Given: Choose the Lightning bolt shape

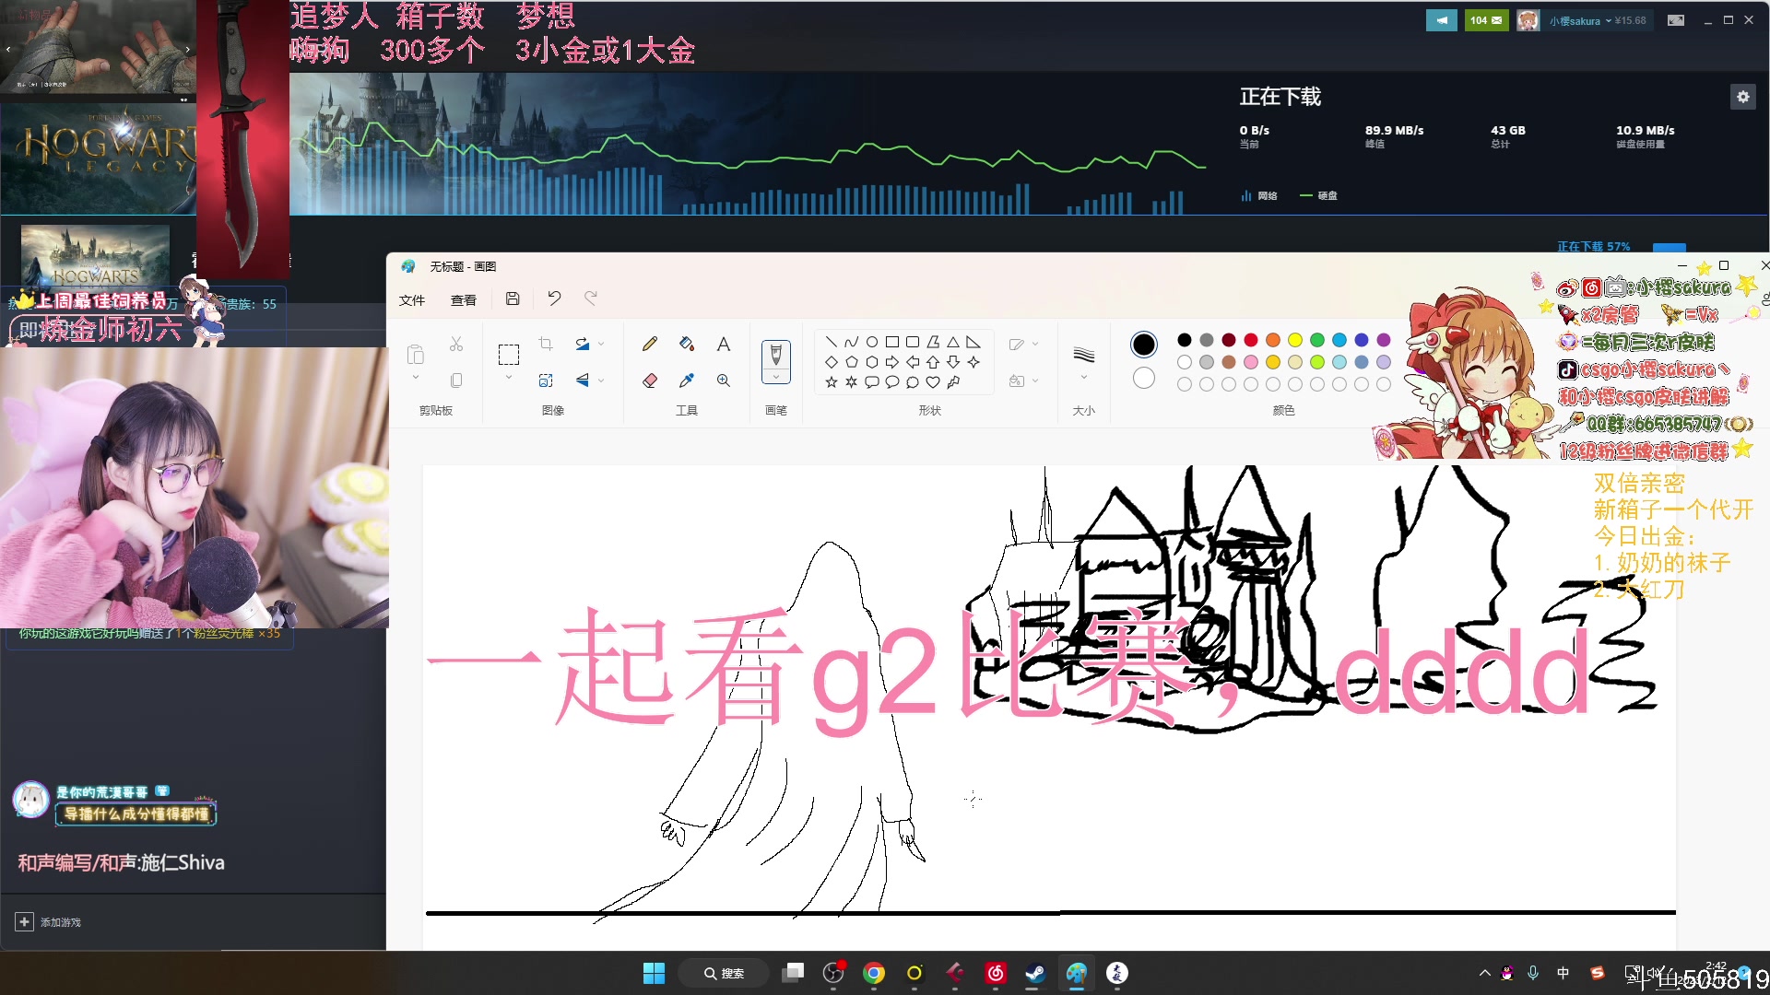Looking at the screenshot, I should pos(953,382).
